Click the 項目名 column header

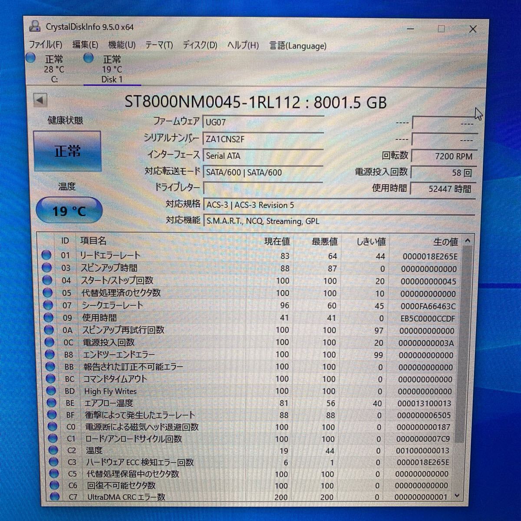pyautogui.click(x=93, y=241)
